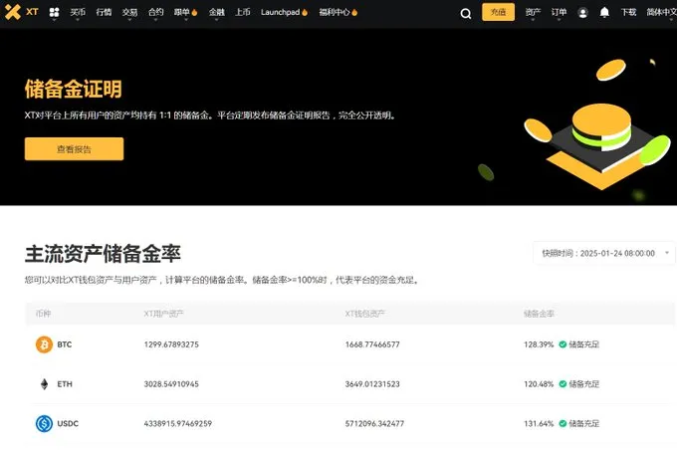Click the 币种 column header

click(43, 314)
